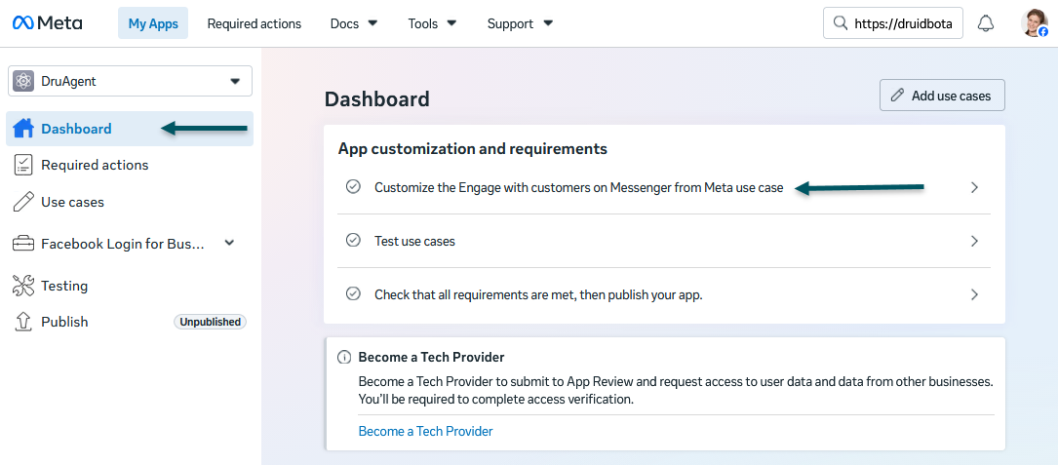
Task: Click the Publish upload icon
Action: click(23, 322)
